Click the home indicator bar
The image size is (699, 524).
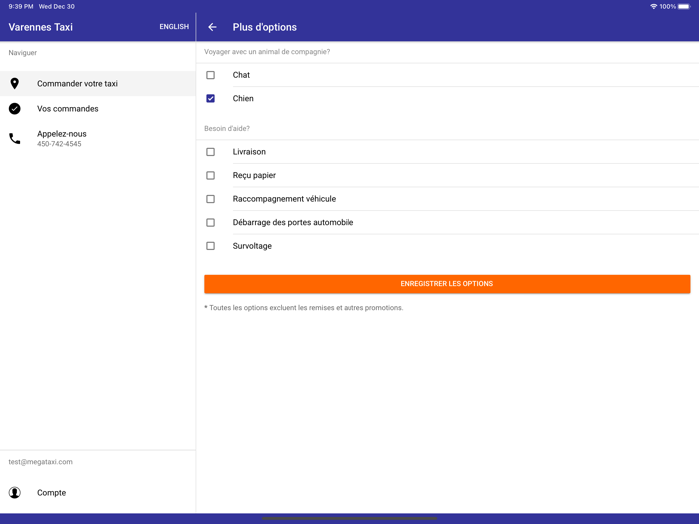349,518
